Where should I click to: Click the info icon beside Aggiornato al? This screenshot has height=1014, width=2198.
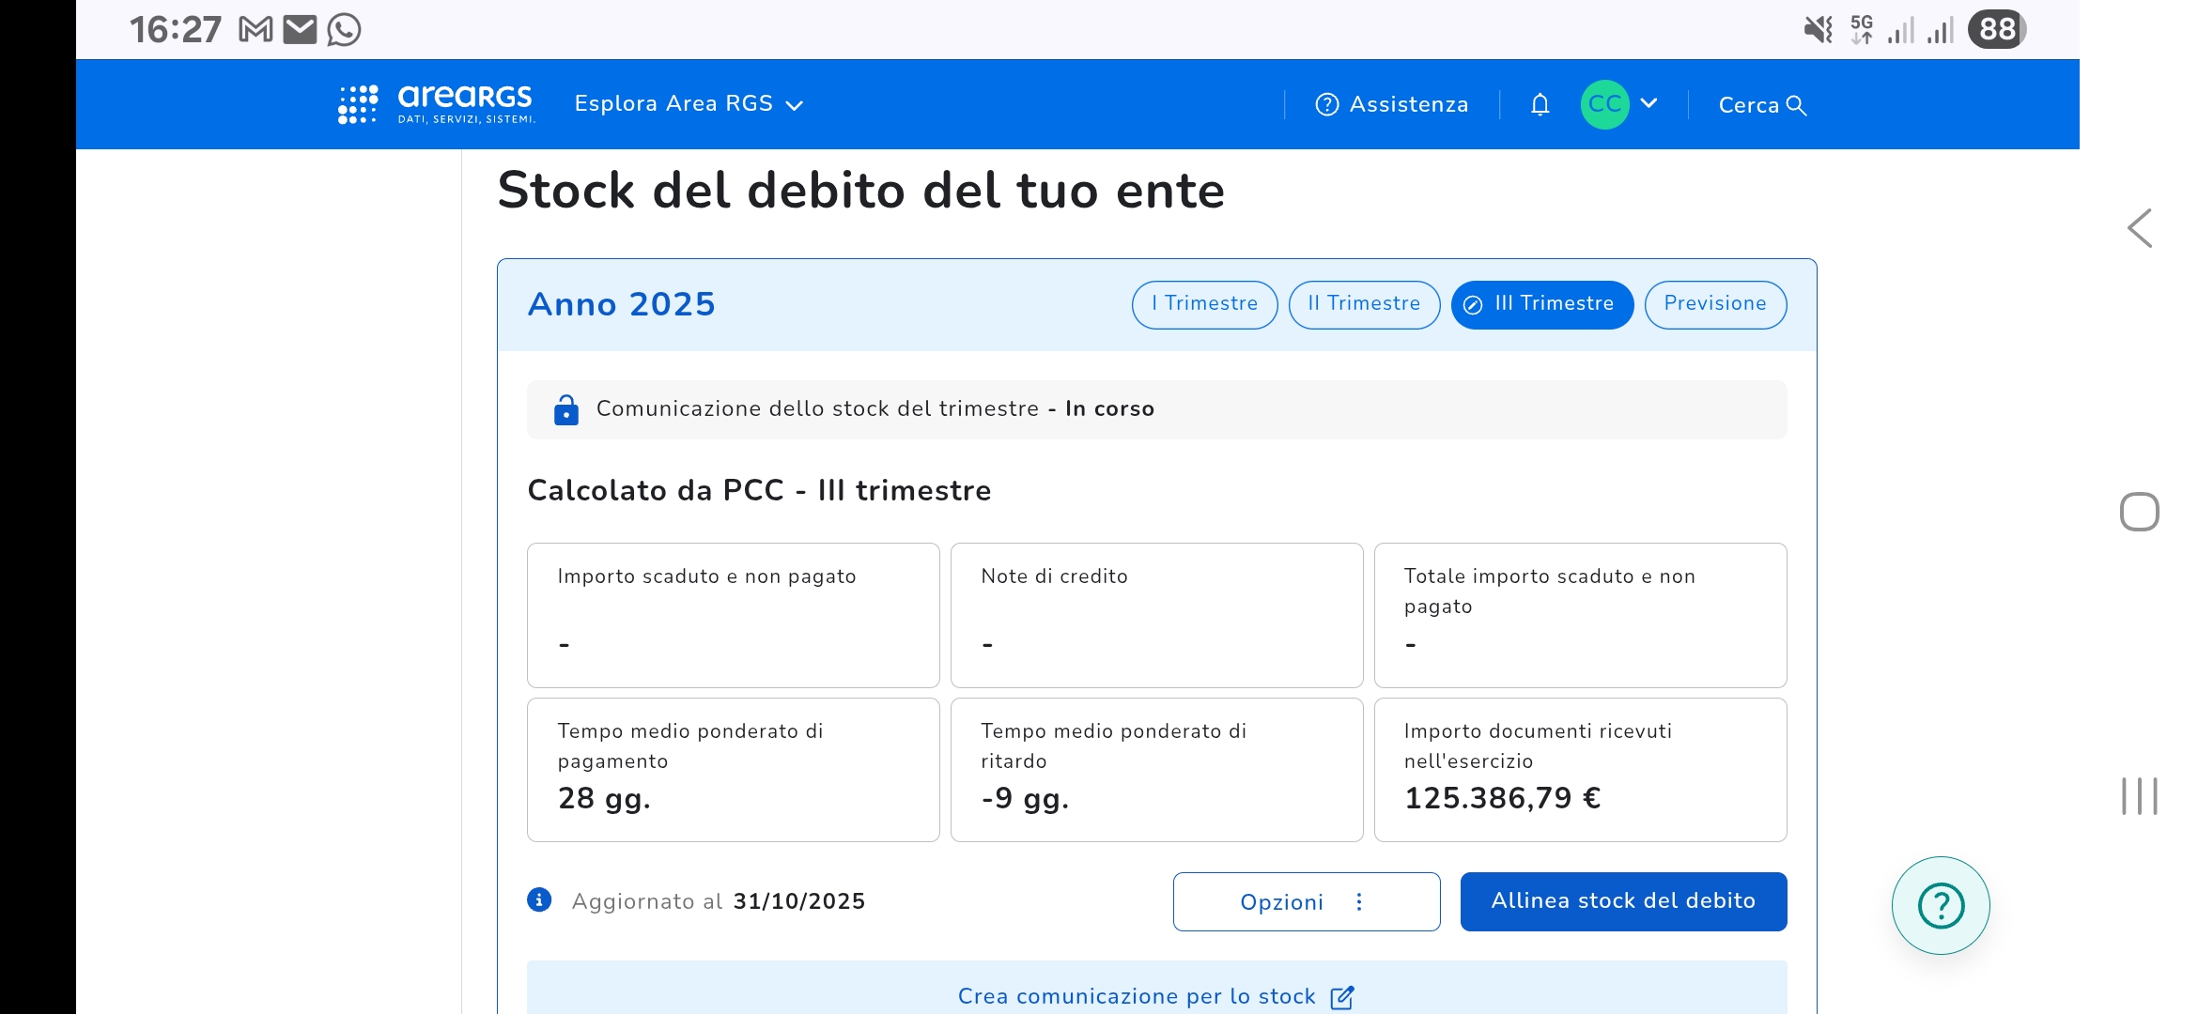539,900
